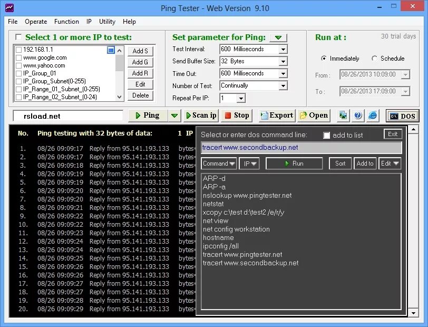Expand the Ping options green arrow

174,116
